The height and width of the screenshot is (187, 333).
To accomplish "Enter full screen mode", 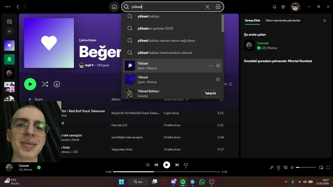I will click(x=328, y=168).
